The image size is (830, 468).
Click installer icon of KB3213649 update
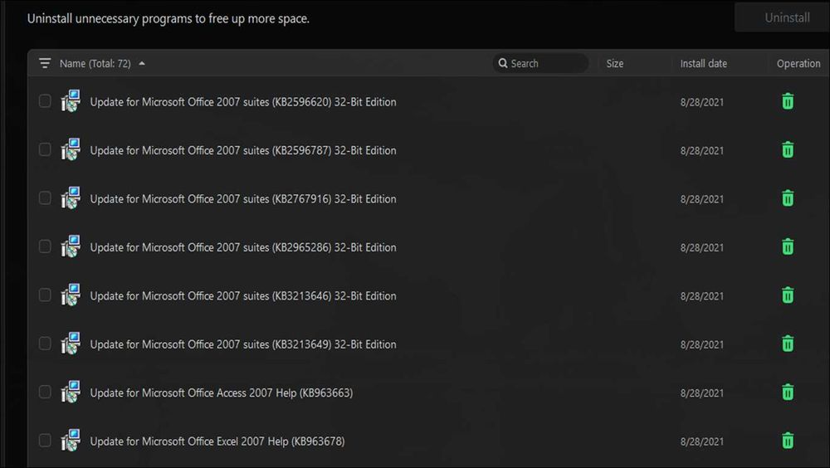(71, 344)
